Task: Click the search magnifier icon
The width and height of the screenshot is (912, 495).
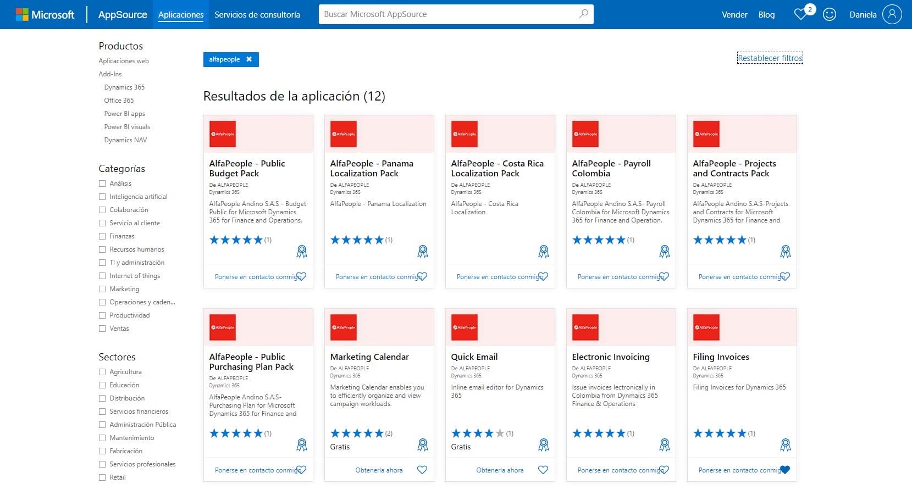Action: click(583, 14)
